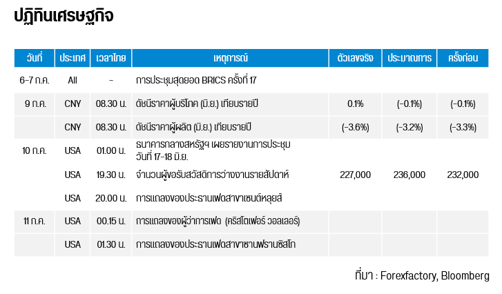
Task: Click the ครั้งก่อน column header
Action: pyautogui.click(x=463, y=58)
